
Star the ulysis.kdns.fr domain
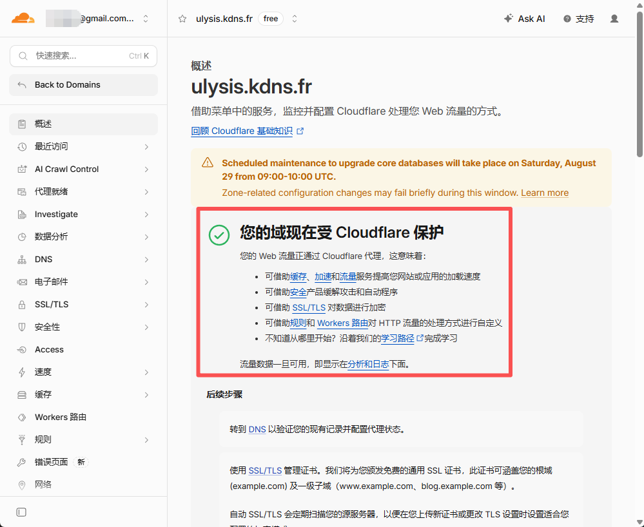(x=182, y=19)
